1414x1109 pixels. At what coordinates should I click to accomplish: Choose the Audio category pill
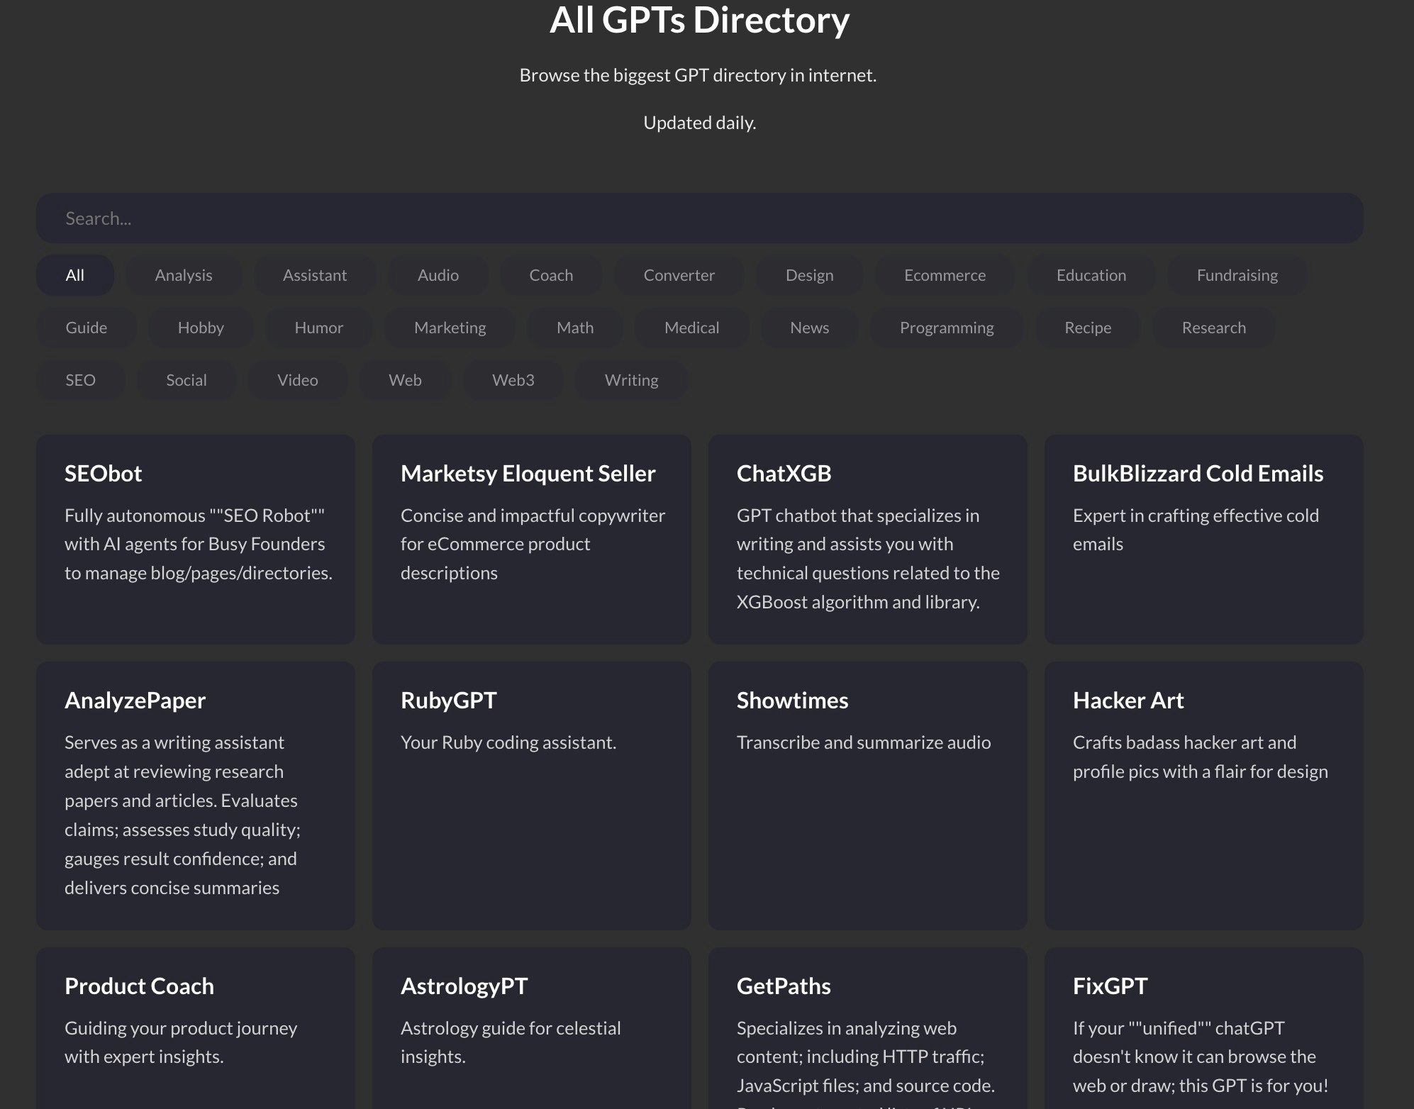coord(438,275)
